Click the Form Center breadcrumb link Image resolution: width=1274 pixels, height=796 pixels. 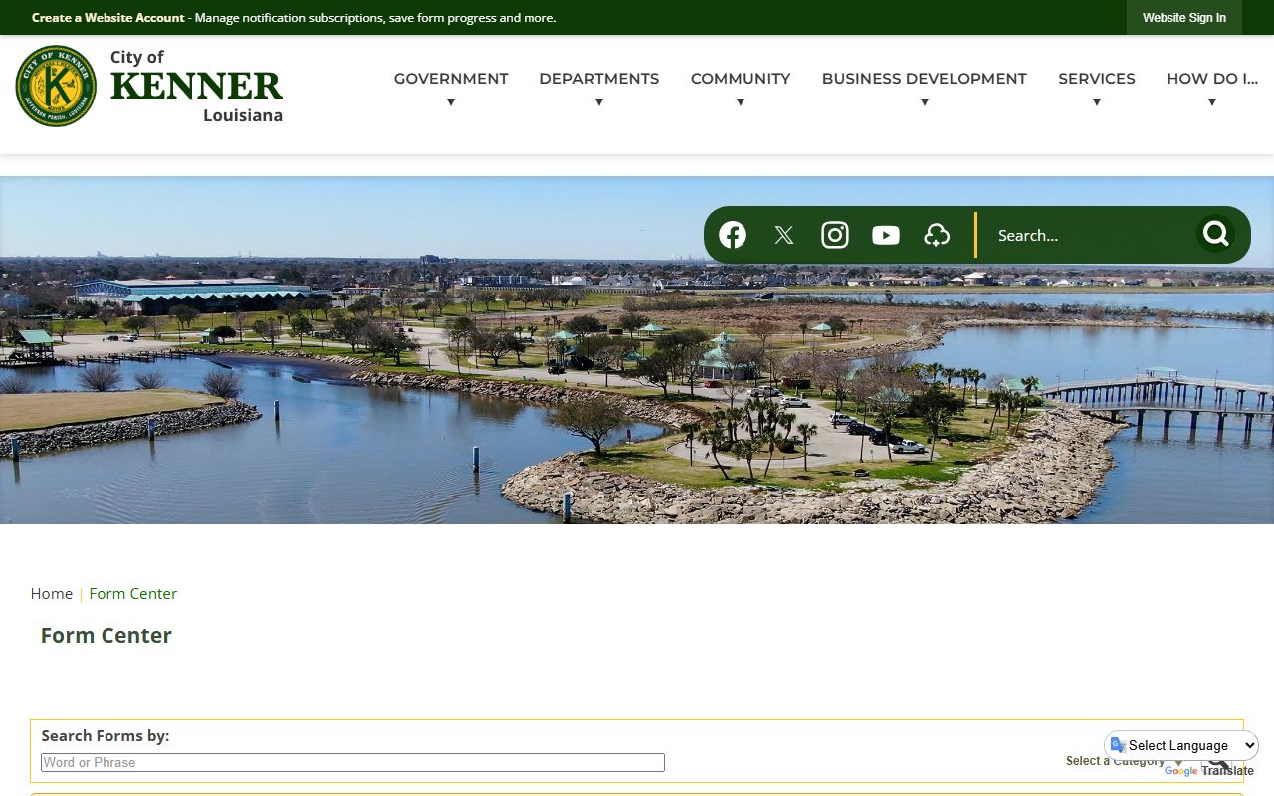point(133,593)
